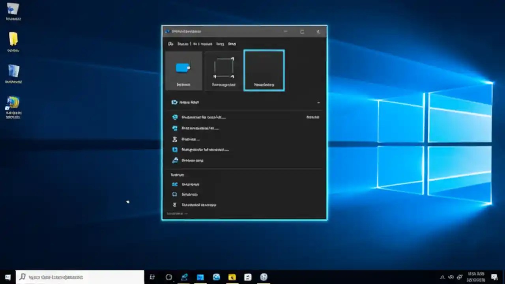The image size is (505, 284).
Task: Click the droplet icon beside the last option
Action: click(175, 160)
